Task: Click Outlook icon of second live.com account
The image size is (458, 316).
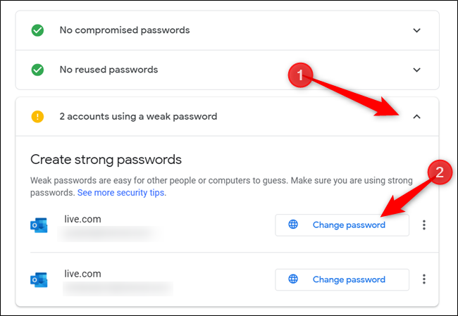Action: (38, 279)
